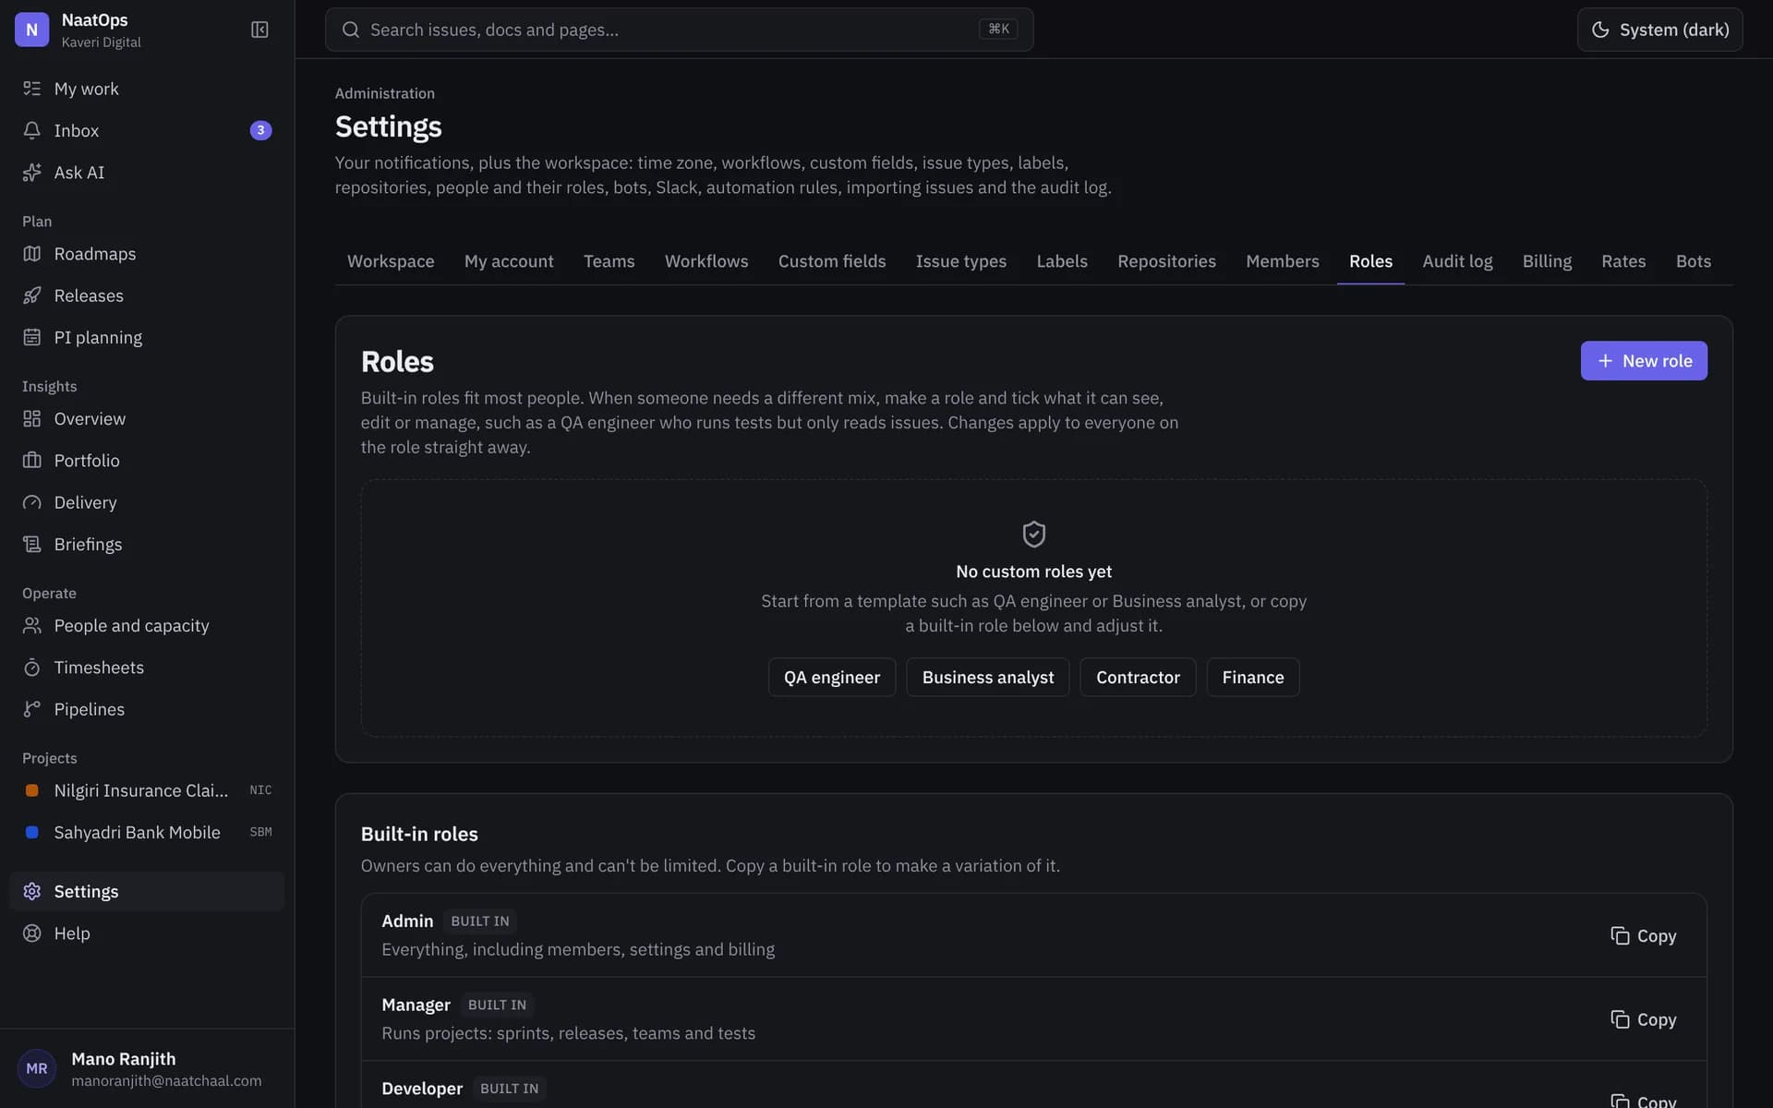Screen dimensions: 1773x1108
Task: Choose the Business analyst template
Action: pyautogui.click(x=987, y=677)
